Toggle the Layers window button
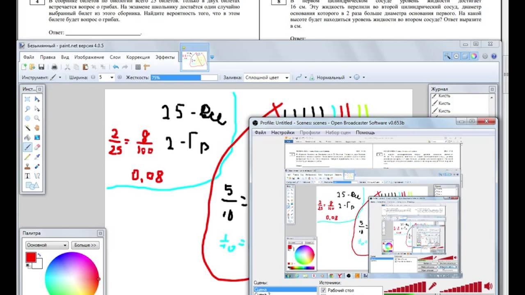The height and width of the screenshot is (295, 525). (465, 57)
